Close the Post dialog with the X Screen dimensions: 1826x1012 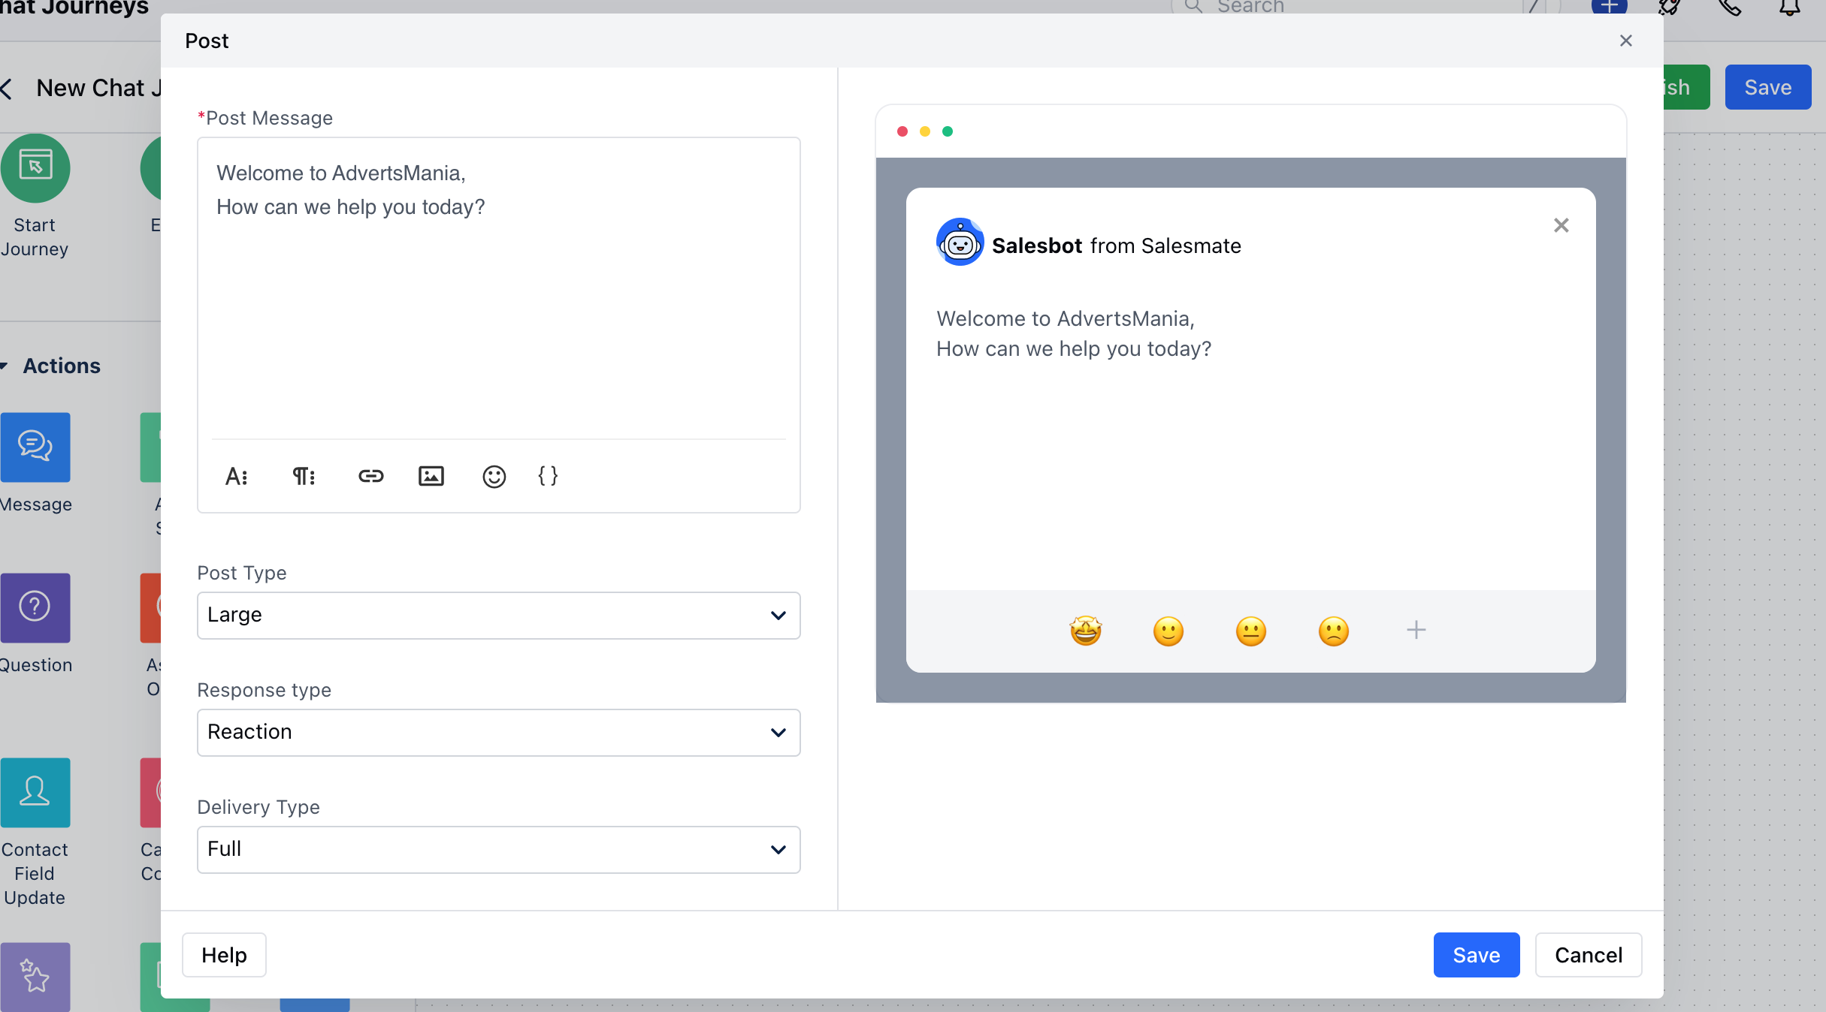click(1625, 41)
